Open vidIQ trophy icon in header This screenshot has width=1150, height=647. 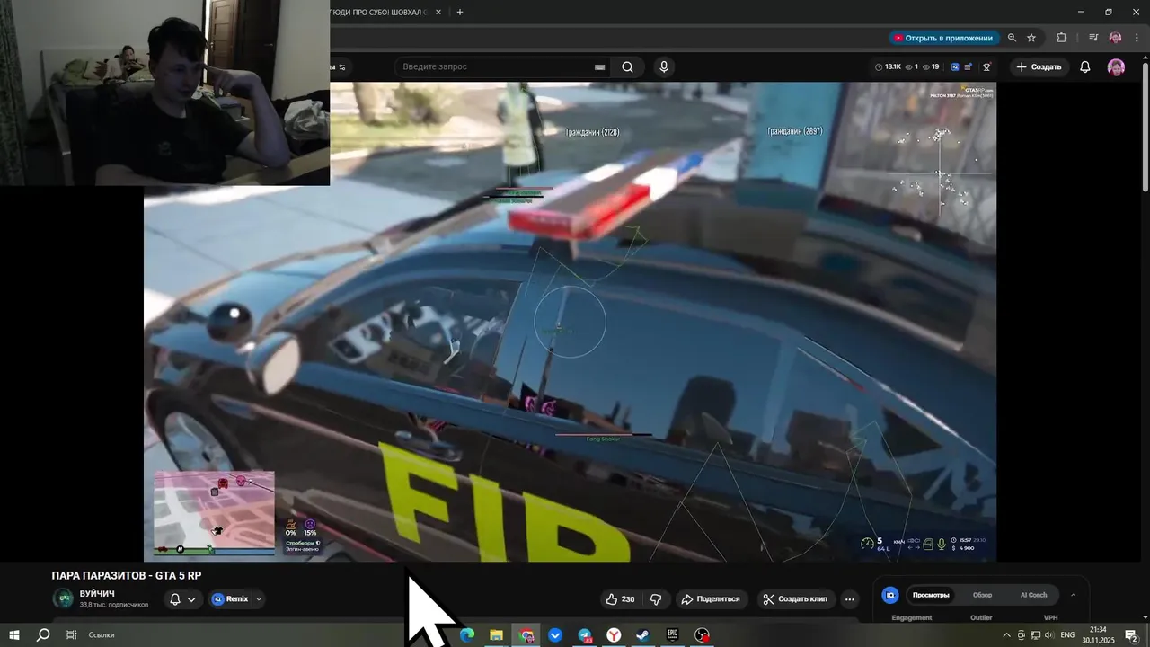point(986,66)
